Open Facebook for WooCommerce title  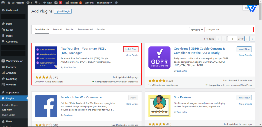click(81, 97)
